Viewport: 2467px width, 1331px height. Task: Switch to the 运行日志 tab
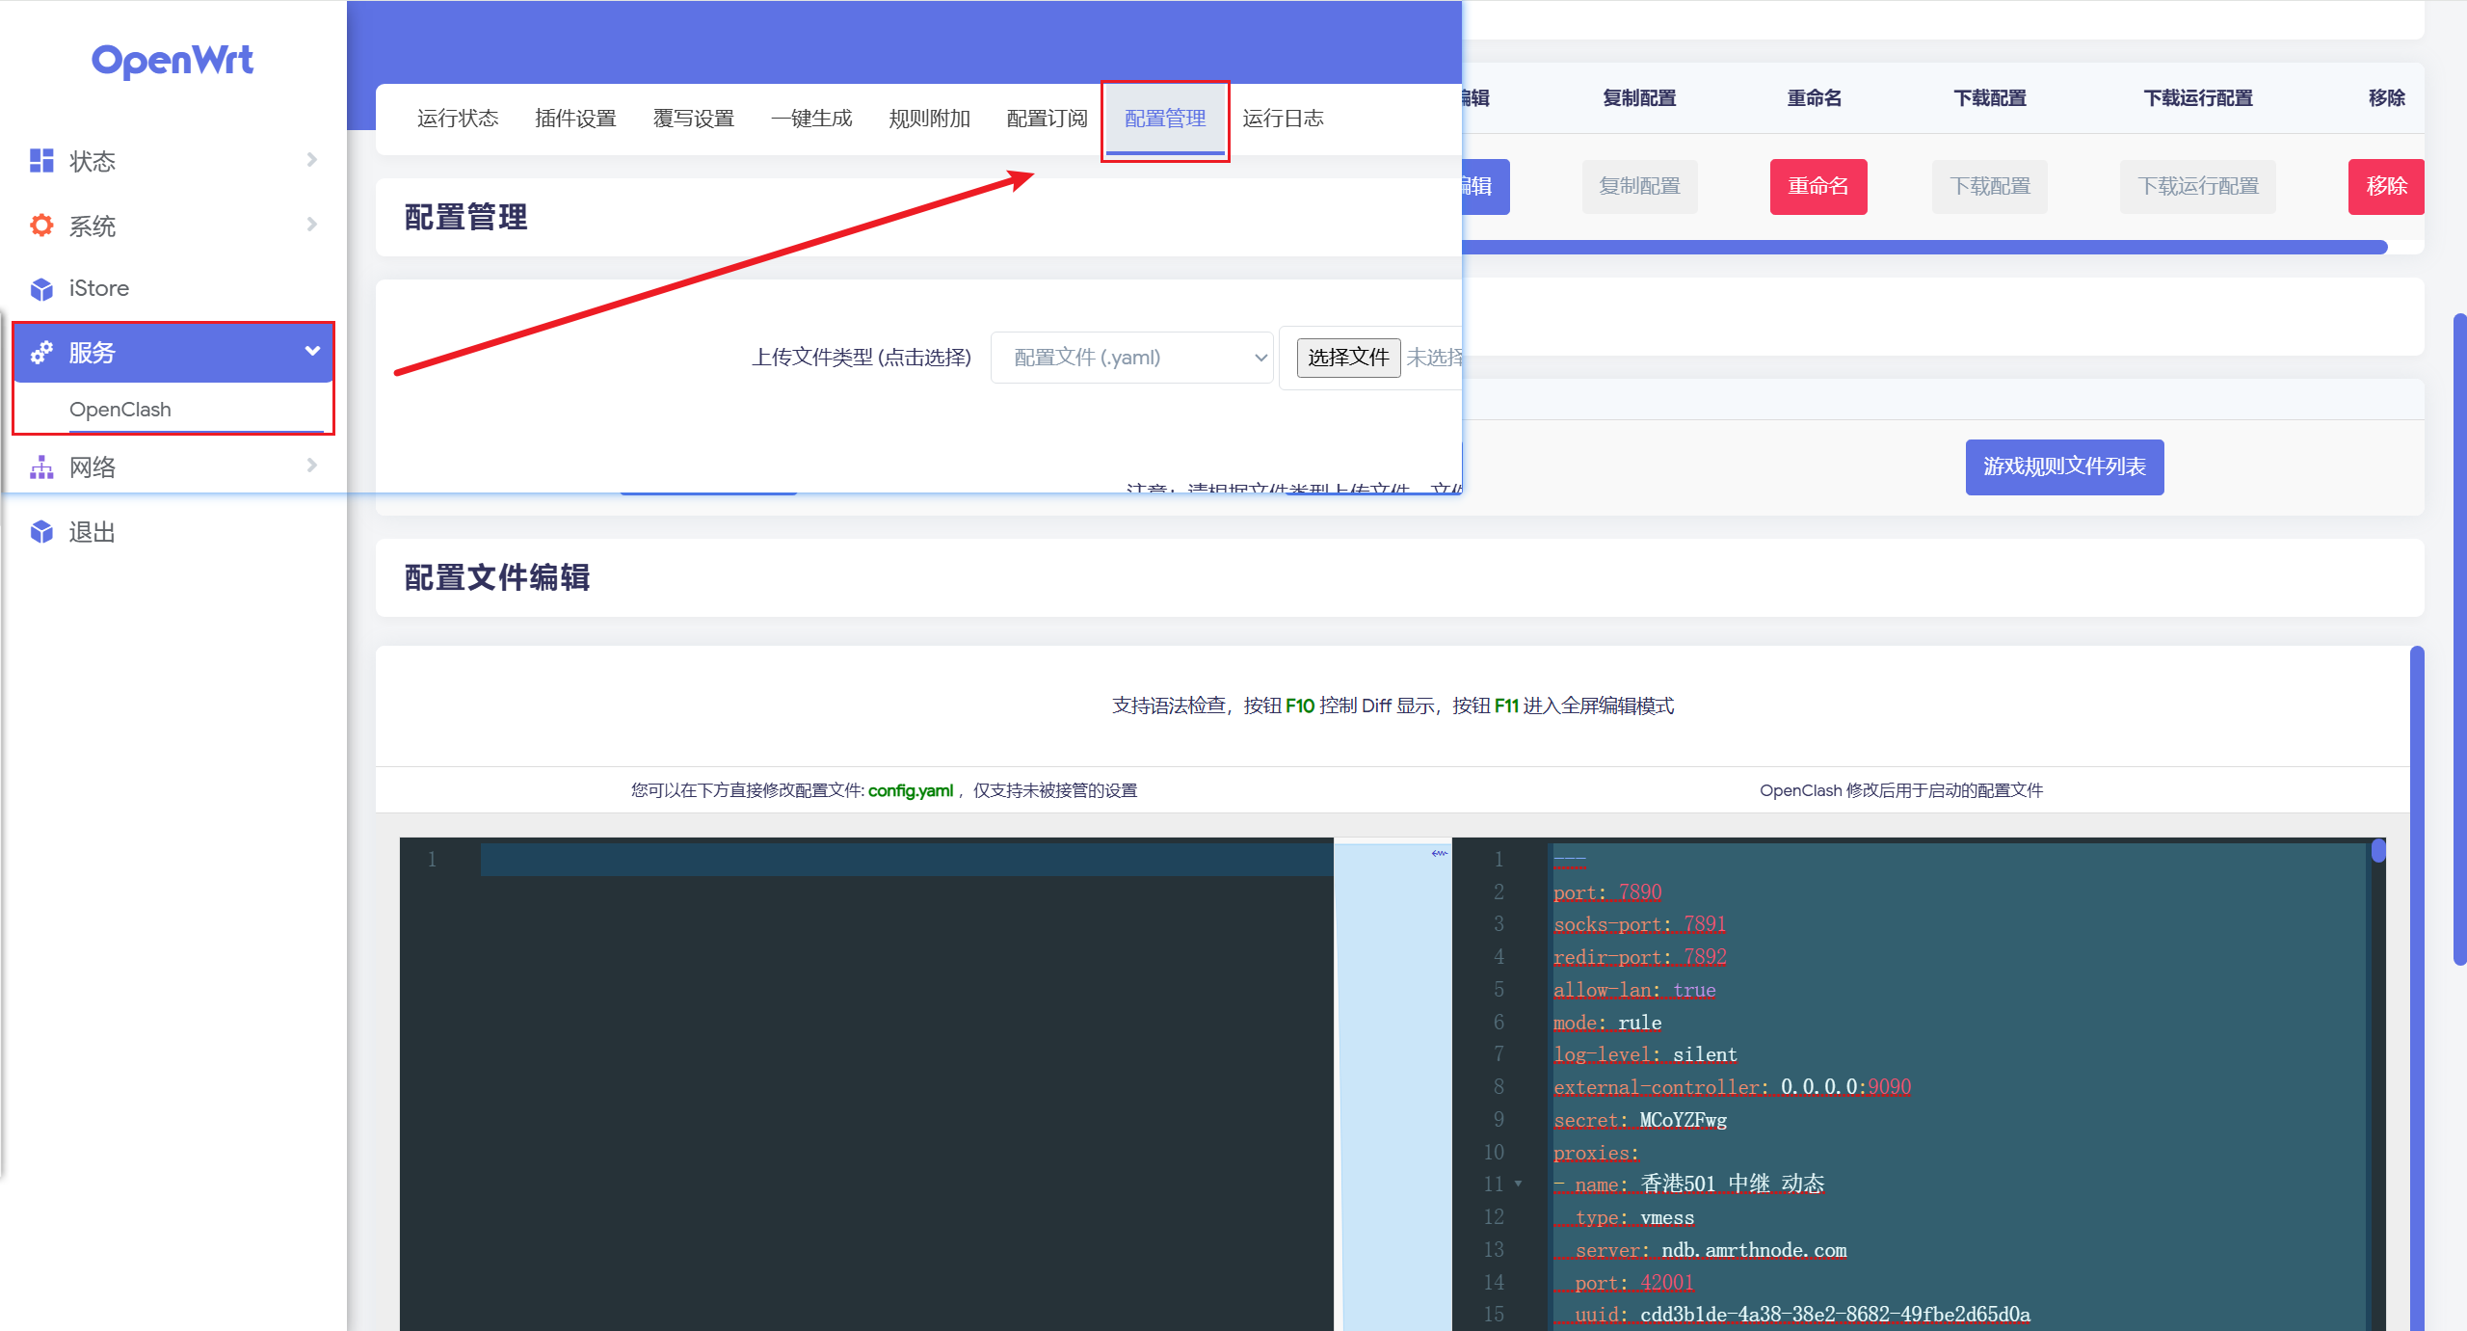point(1283,119)
